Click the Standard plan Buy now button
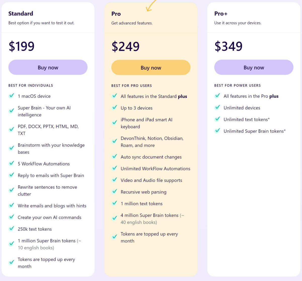The width and height of the screenshot is (302, 281). [x=48, y=67]
